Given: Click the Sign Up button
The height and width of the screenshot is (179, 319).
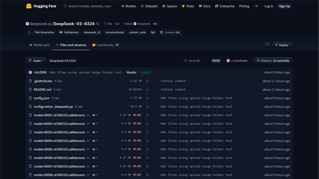Looking at the screenshot, I should [x=285, y=6].
